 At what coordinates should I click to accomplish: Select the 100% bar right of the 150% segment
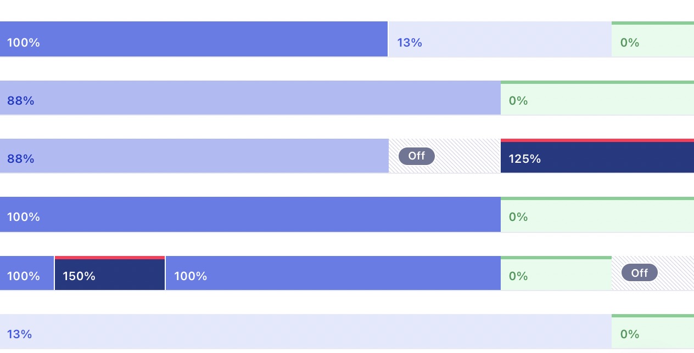click(x=333, y=273)
